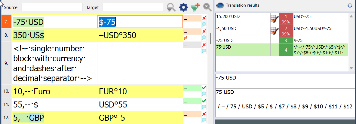Click row number 9 in the grid
356x124 pixels.
(6, 63)
